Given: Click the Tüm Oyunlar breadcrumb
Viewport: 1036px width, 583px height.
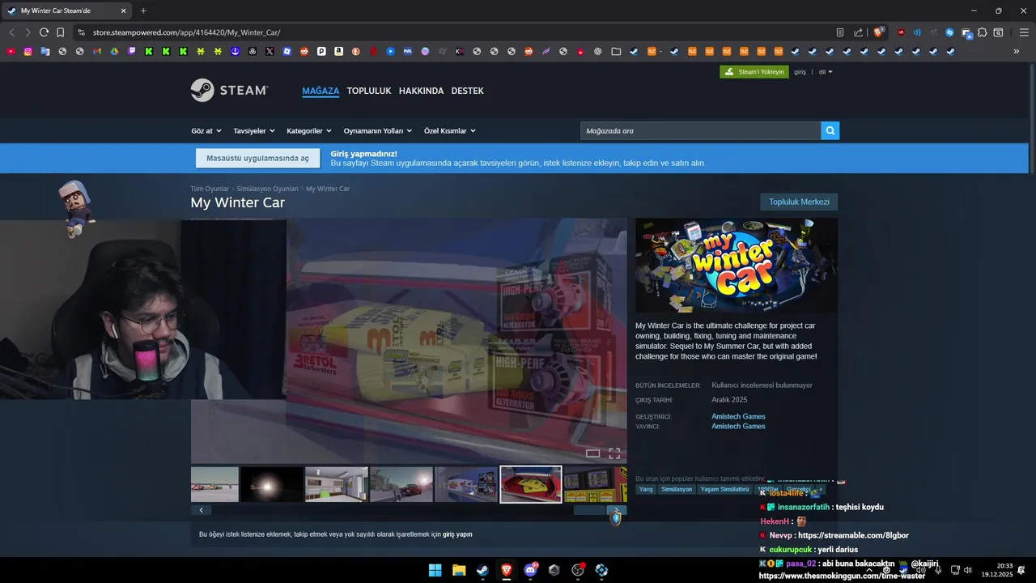Looking at the screenshot, I should pyautogui.click(x=210, y=189).
